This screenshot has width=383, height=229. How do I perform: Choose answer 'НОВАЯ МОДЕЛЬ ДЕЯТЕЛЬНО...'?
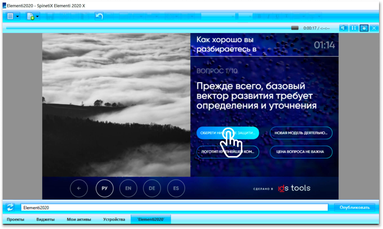[x=301, y=133]
